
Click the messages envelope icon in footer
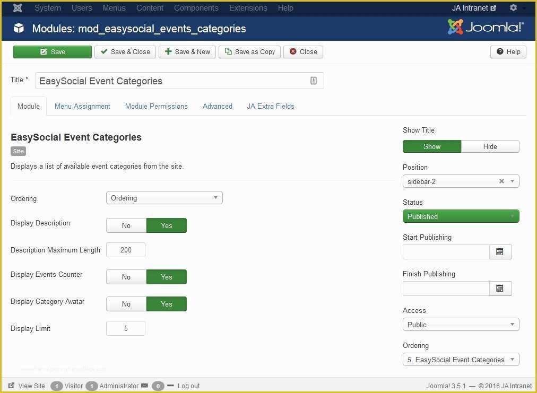click(x=144, y=386)
